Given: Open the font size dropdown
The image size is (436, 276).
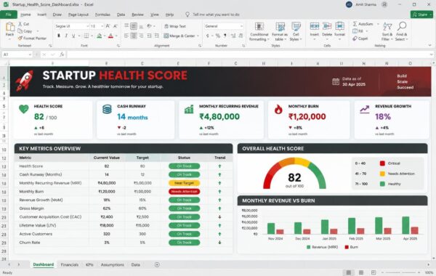Looking at the screenshot, I should pyautogui.click(x=102, y=26).
